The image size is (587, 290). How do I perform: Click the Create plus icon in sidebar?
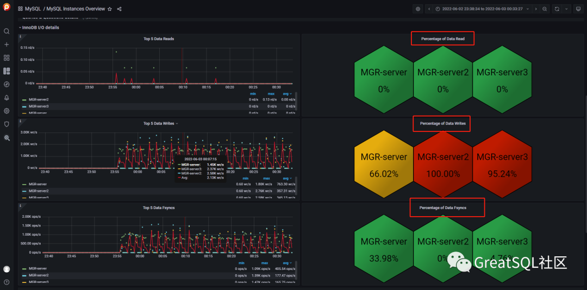point(7,45)
